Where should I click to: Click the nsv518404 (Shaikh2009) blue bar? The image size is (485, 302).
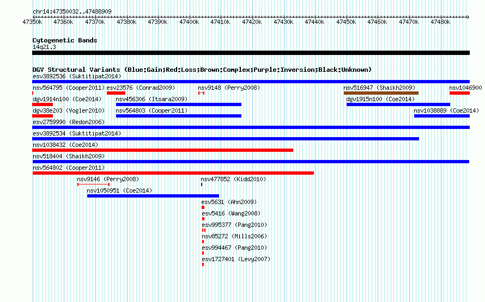click(x=251, y=162)
